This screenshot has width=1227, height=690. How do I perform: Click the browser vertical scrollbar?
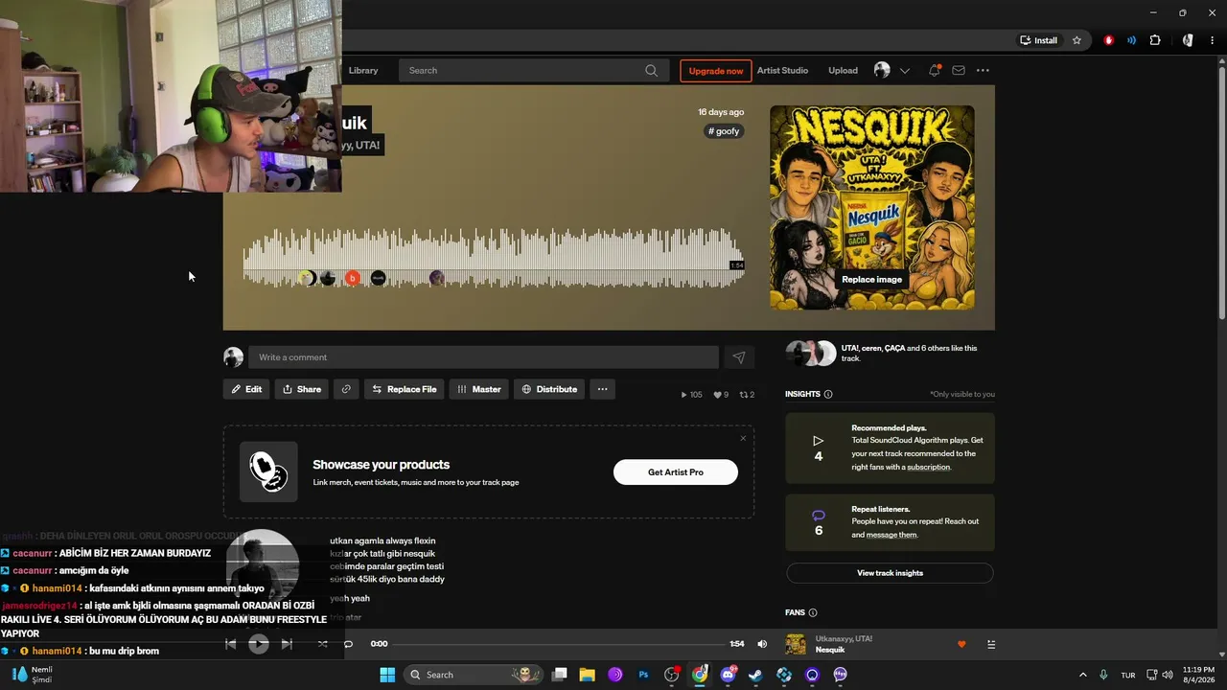click(1221, 192)
